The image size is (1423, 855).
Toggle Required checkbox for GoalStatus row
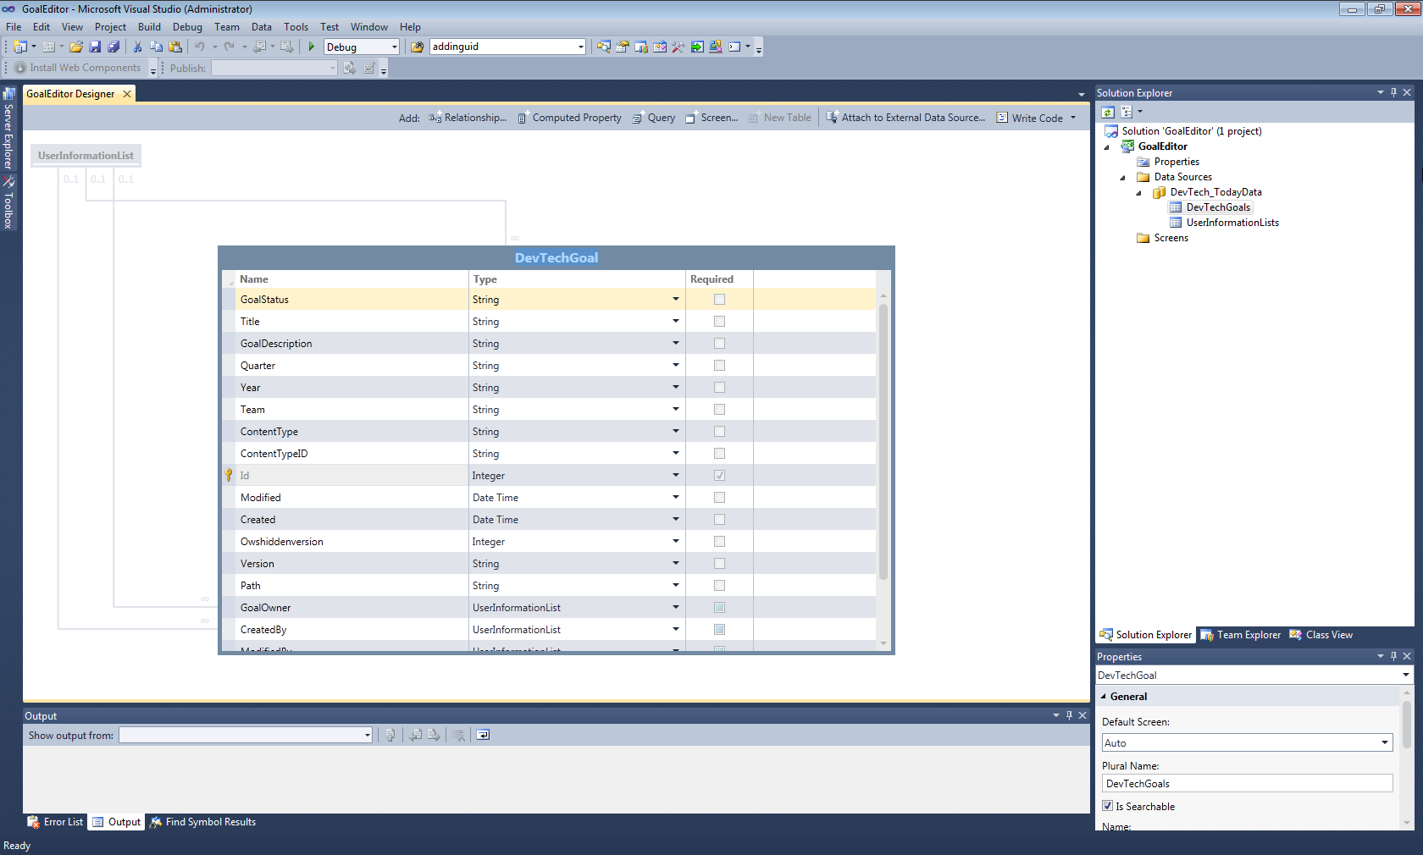(x=719, y=300)
